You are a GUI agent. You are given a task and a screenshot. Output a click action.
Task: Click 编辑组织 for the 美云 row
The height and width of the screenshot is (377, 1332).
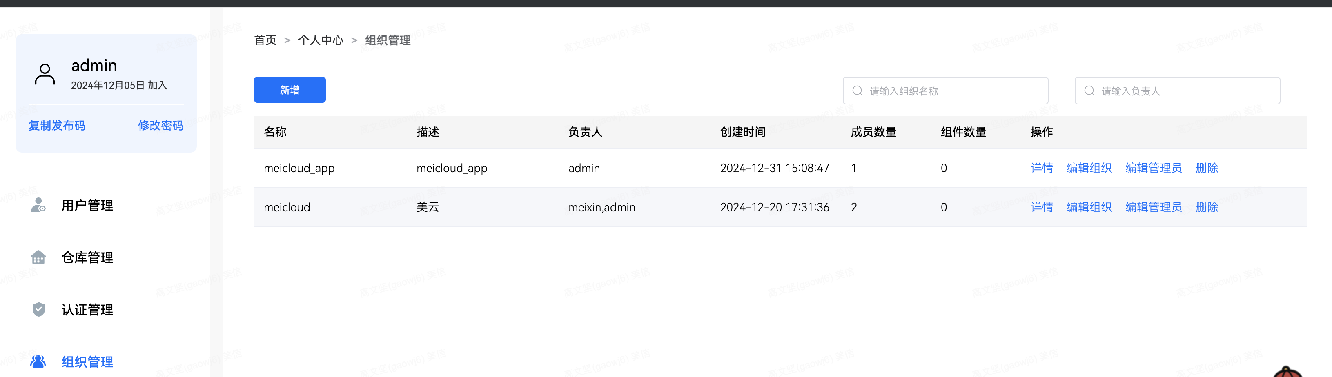tap(1089, 207)
